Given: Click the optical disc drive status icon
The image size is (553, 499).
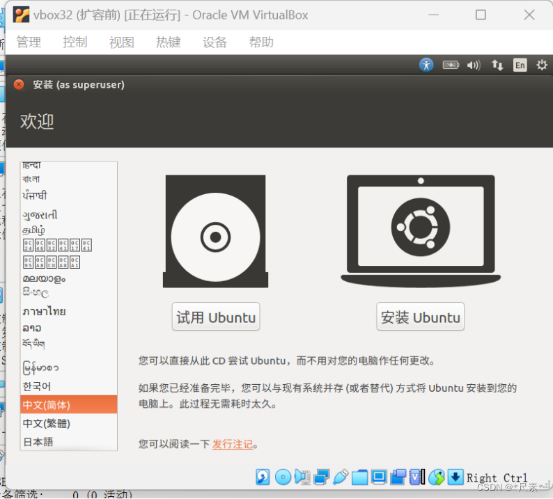Looking at the screenshot, I should [283, 477].
